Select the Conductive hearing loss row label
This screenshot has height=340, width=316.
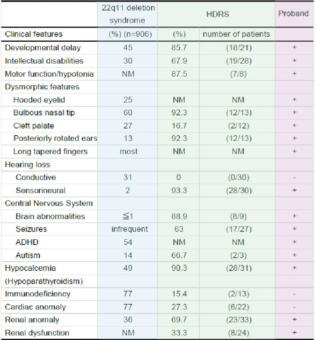(x=36, y=178)
